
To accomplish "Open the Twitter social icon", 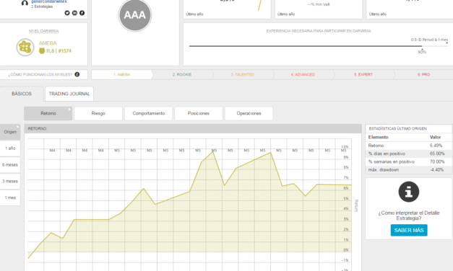I will coord(67,13).
